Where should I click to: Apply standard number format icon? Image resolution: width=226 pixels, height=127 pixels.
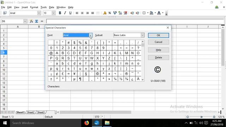click(115, 13)
